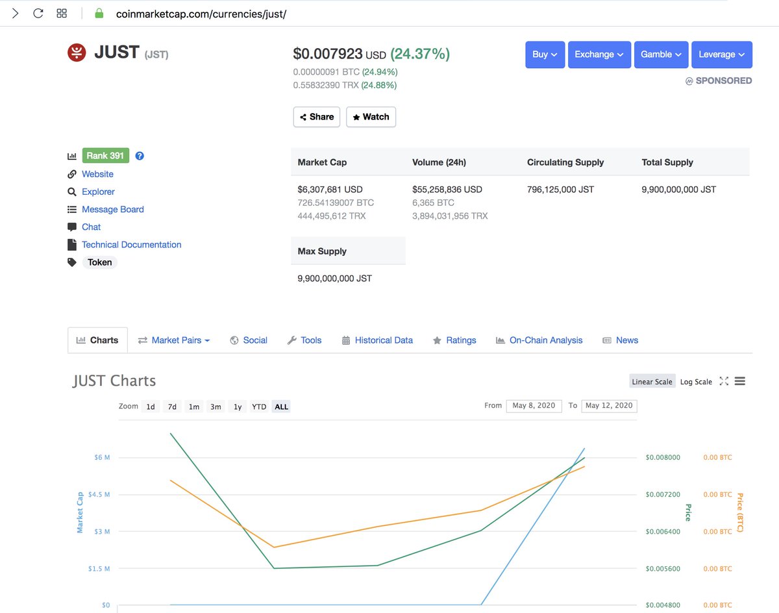Viewport: 779px width, 613px height.
Task: Click the tag icon beside Token
Action: [72, 262]
